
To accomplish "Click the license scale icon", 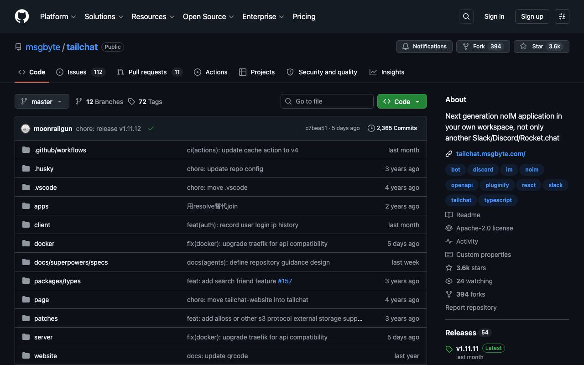I will point(449,228).
